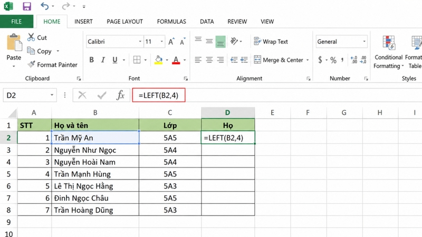This screenshot has width=422, height=237.
Task: Click the Redo arrow icon
Action: [x=65, y=6]
